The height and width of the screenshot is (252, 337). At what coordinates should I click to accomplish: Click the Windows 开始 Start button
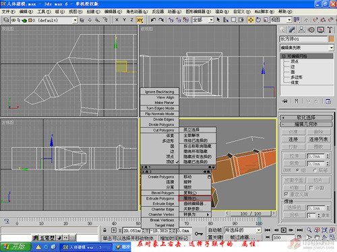(x=16, y=247)
